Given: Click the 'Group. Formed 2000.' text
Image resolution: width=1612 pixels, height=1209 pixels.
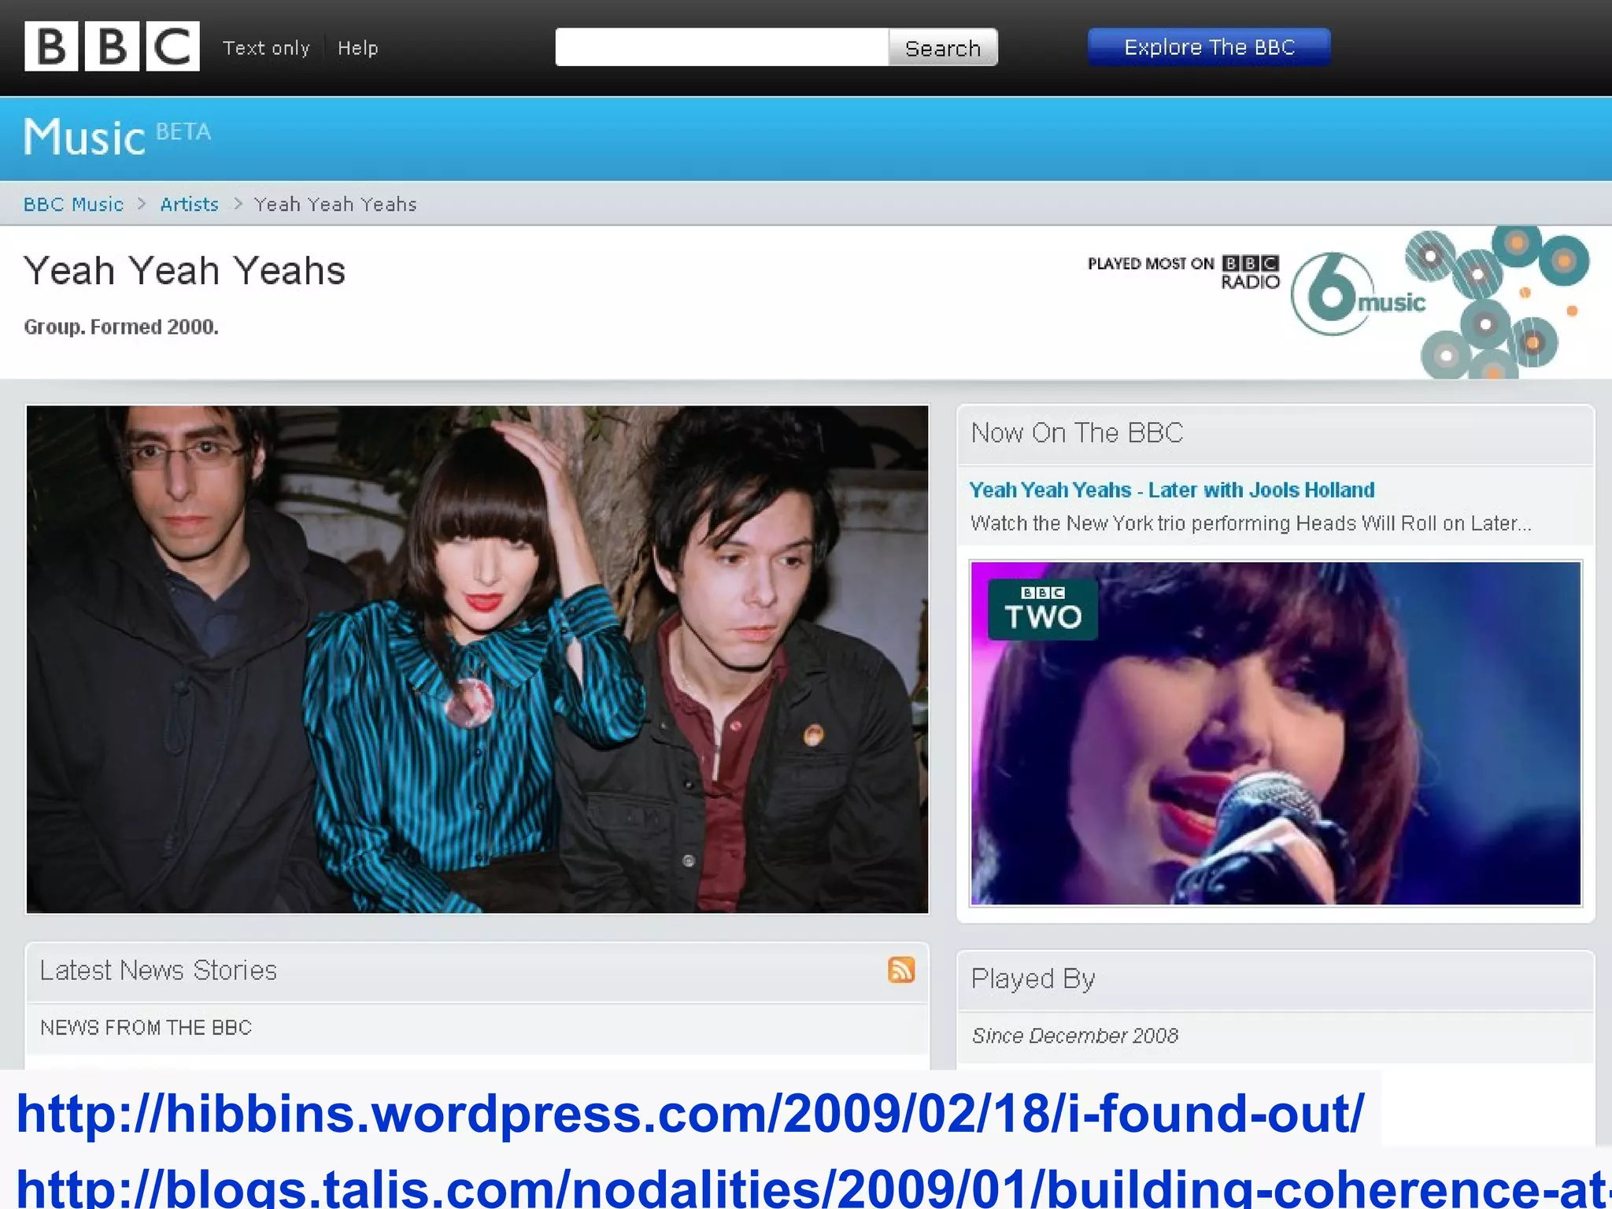Looking at the screenshot, I should [121, 327].
